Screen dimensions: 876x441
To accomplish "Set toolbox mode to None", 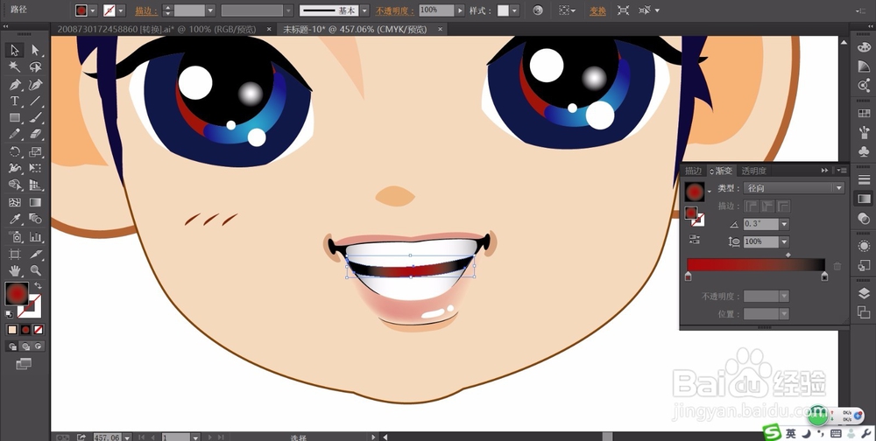I will (x=38, y=330).
